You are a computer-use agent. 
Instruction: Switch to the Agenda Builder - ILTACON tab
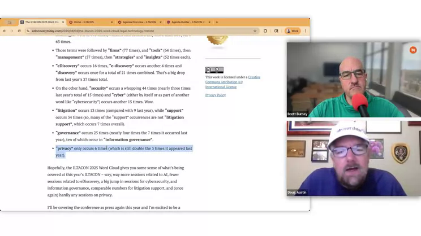pyautogui.click(x=188, y=22)
